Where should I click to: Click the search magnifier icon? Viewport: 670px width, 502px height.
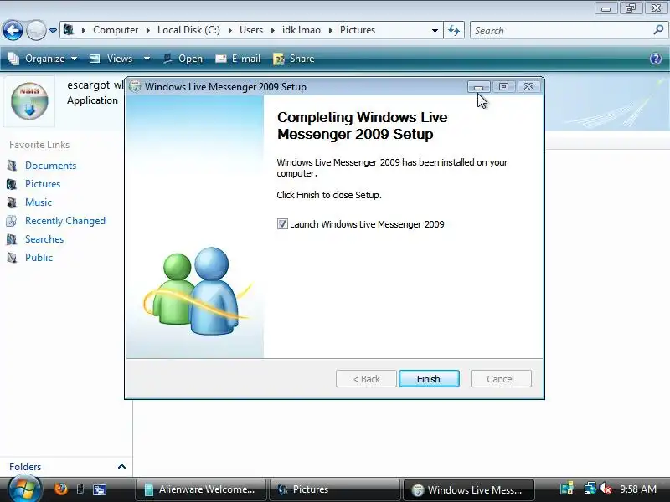point(658,30)
